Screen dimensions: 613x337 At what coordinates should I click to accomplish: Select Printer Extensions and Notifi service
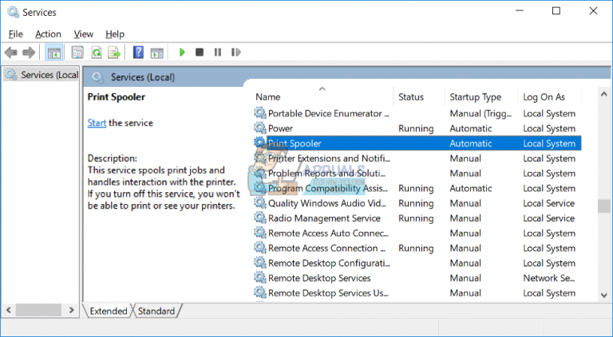(329, 159)
